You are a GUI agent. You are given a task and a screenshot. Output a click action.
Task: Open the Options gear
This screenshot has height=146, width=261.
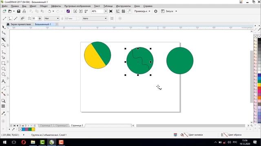click(156, 11)
